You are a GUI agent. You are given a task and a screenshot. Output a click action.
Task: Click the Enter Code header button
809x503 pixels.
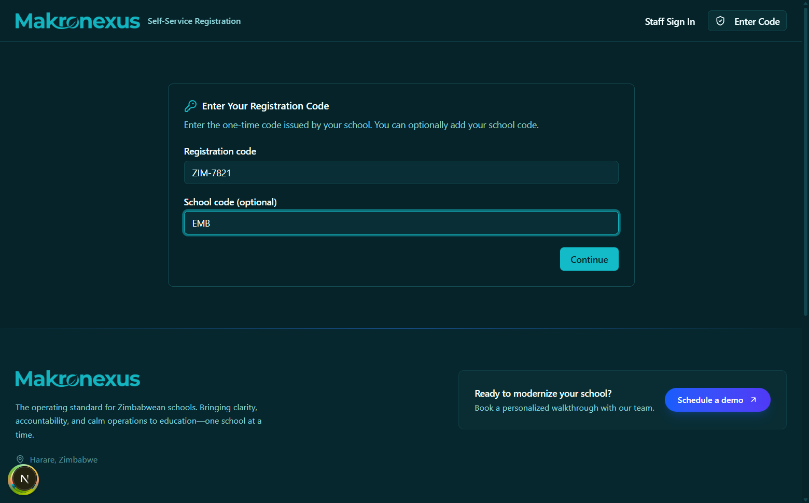pyautogui.click(x=747, y=21)
